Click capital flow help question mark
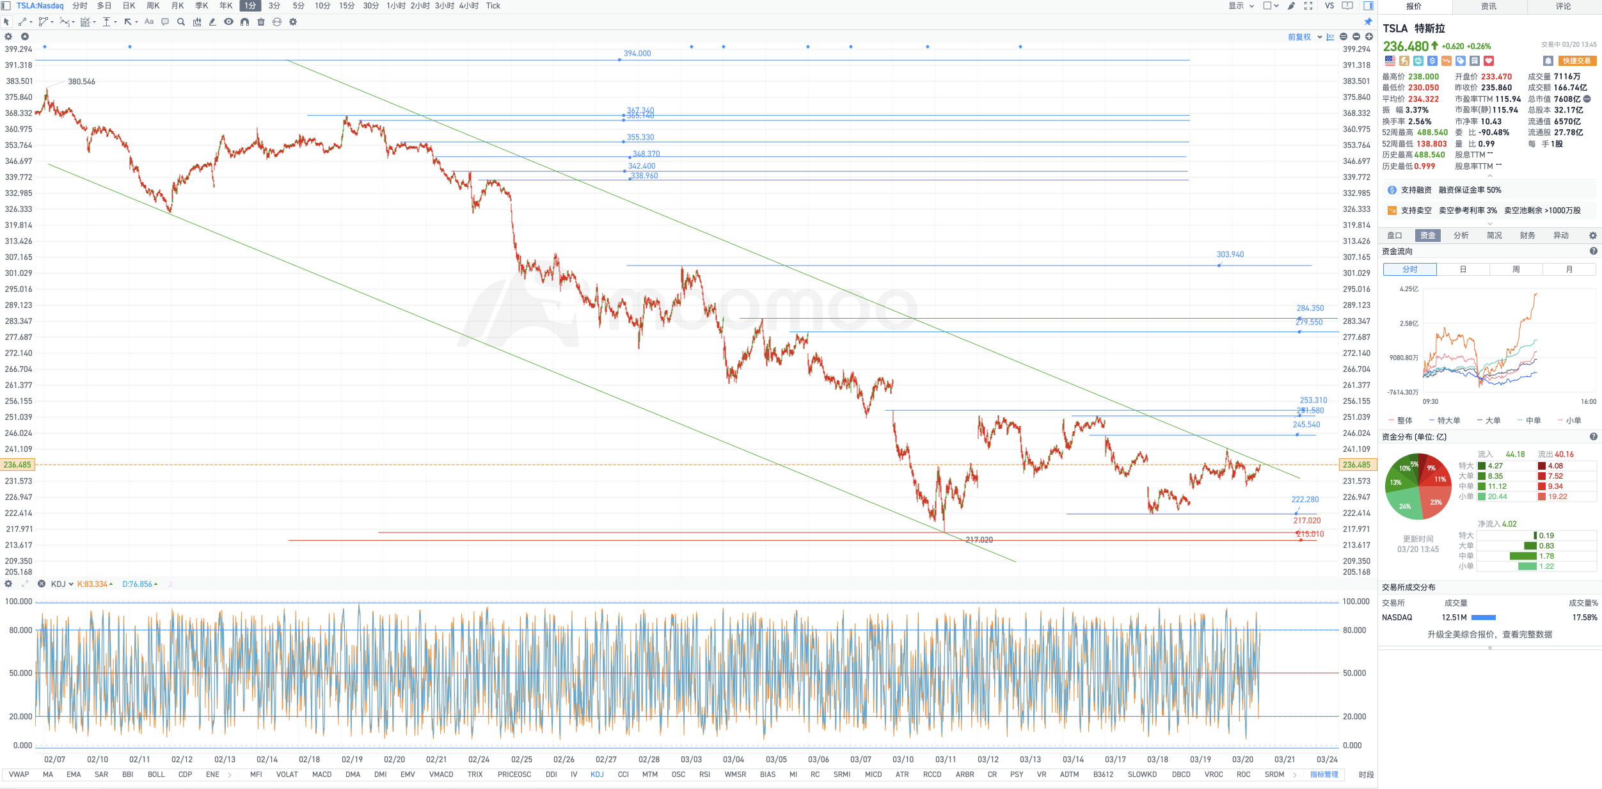The height and width of the screenshot is (789, 1602). (x=1593, y=251)
